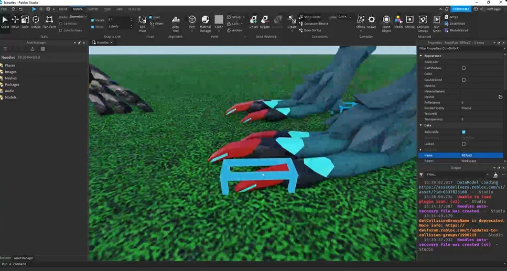This screenshot has width=507, height=271.
Task: Switch to the VIEW ribbon tab
Action: (x=120, y=9)
